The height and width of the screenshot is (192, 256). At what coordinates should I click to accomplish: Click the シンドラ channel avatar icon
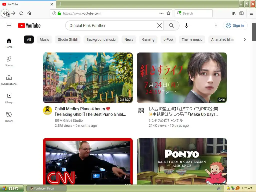click(141, 110)
